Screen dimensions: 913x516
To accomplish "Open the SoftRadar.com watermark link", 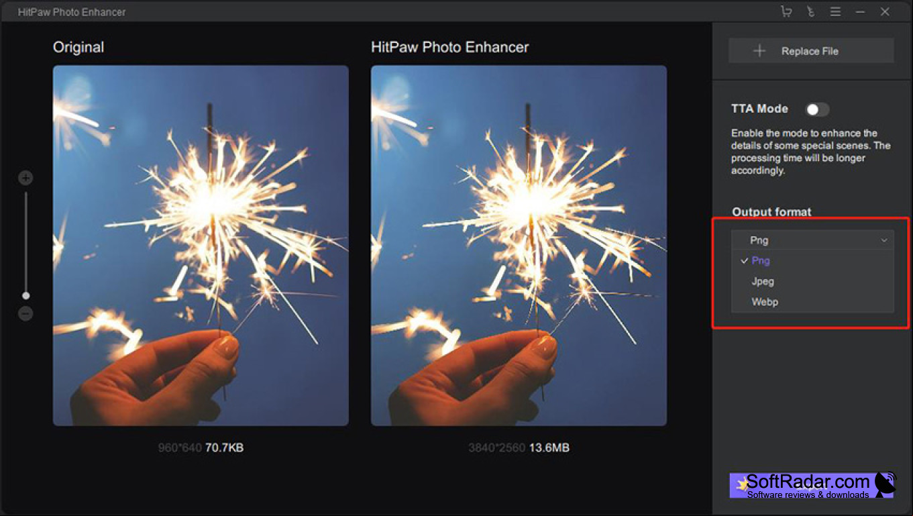I will pos(812,485).
